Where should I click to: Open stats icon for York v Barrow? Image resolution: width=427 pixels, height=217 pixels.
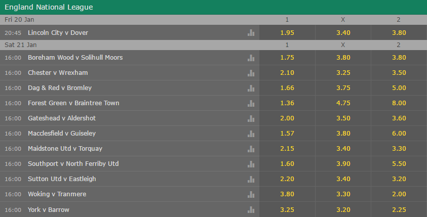coord(251,209)
